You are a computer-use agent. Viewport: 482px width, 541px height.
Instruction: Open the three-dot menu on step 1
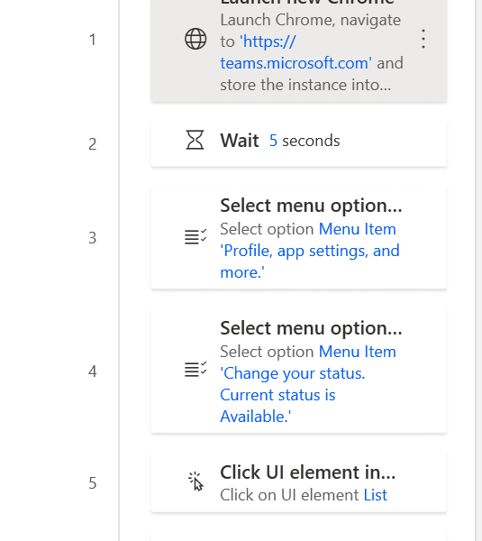[x=423, y=39]
